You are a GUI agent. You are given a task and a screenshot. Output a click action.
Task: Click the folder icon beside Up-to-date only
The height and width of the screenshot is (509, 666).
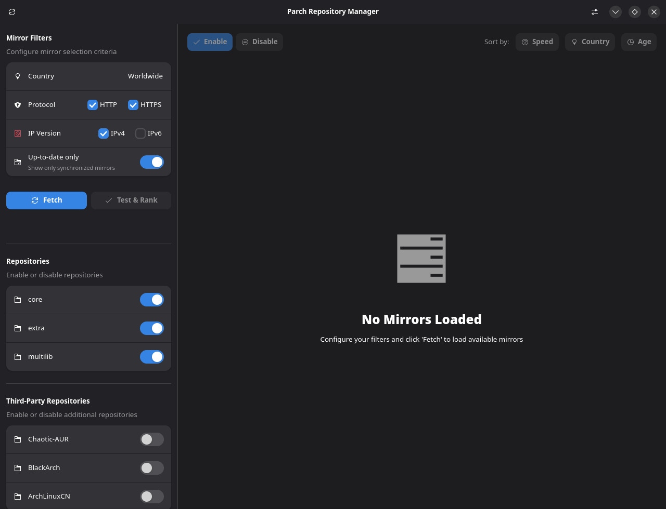click(x=18, y=162)
